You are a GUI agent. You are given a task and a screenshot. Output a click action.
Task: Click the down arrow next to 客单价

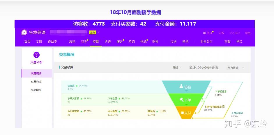pyautogui.click(x=157, y=111)
